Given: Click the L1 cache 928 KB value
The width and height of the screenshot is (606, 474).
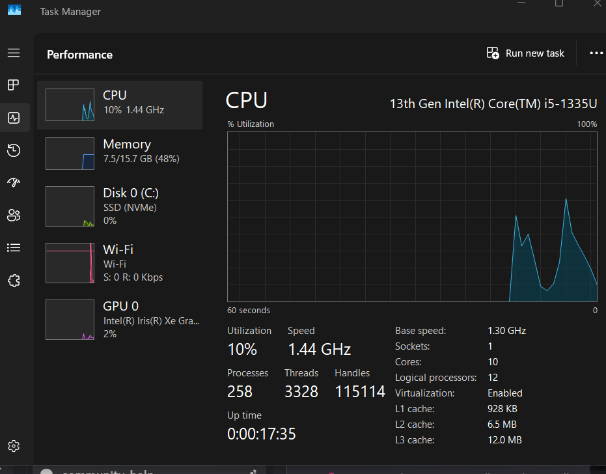Looking at the screenshot, I should point(502,409).
